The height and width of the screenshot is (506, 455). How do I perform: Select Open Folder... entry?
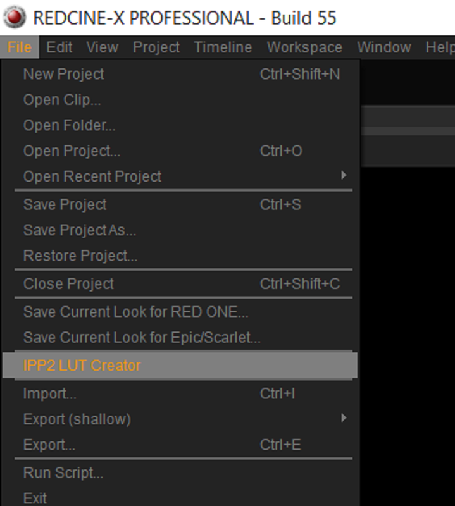(180, 125)
